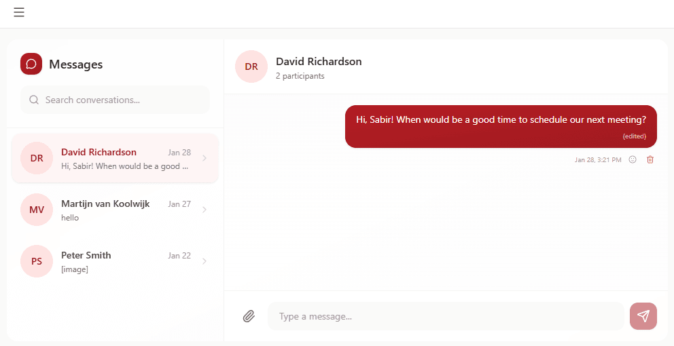Image resolution: width=674 pixels, height=346 pixels.
Task: Click the MV avatar in conversation list
Action: click(37, 210)
